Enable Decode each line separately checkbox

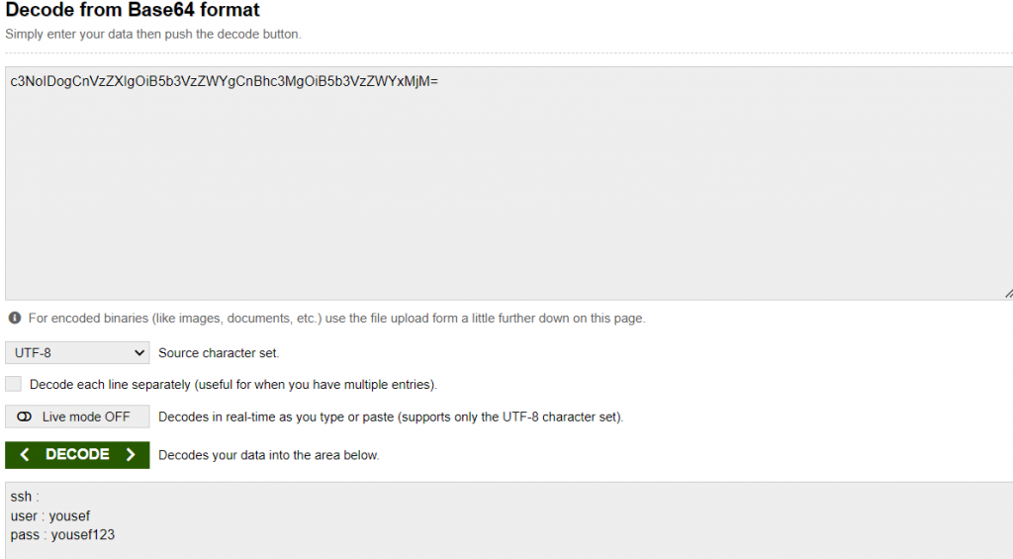pyautogui.click(x=14, y=384)
